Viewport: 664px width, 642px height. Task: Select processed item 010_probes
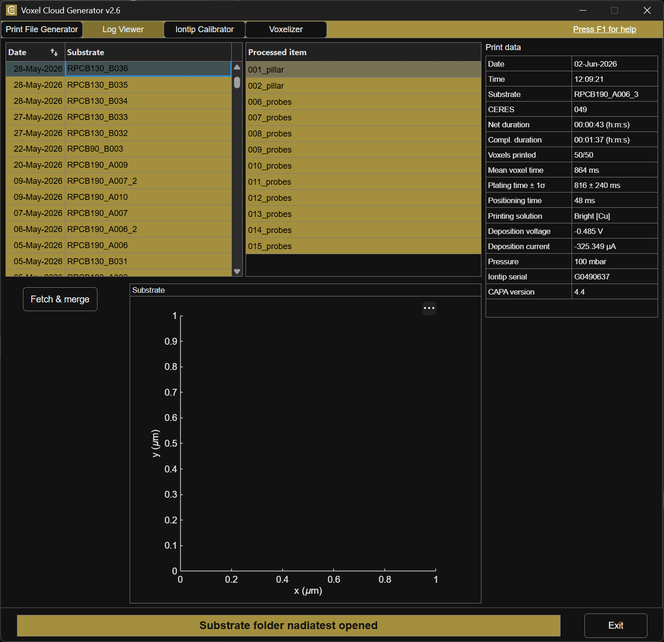pyautogui.click(x=363, y=166)
